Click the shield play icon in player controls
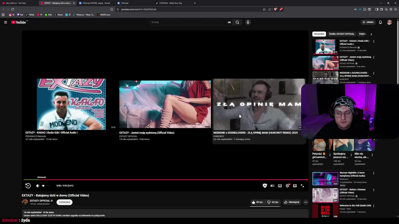The image size is (399, 224). [x=265, y=186]
